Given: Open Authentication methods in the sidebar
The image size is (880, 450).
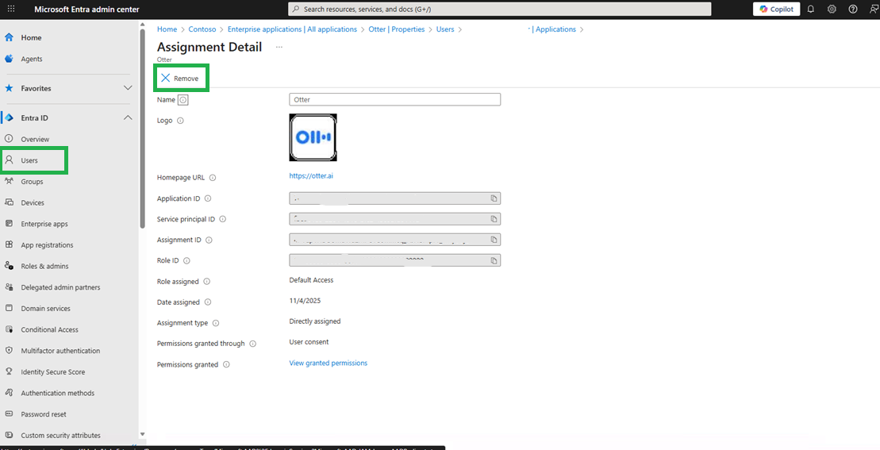Looking at the screenshot, I should pos(58,394).
